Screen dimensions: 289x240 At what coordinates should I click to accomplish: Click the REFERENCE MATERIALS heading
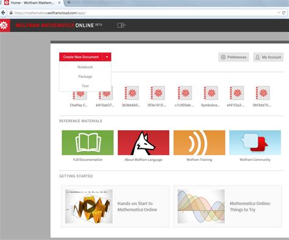80,121
